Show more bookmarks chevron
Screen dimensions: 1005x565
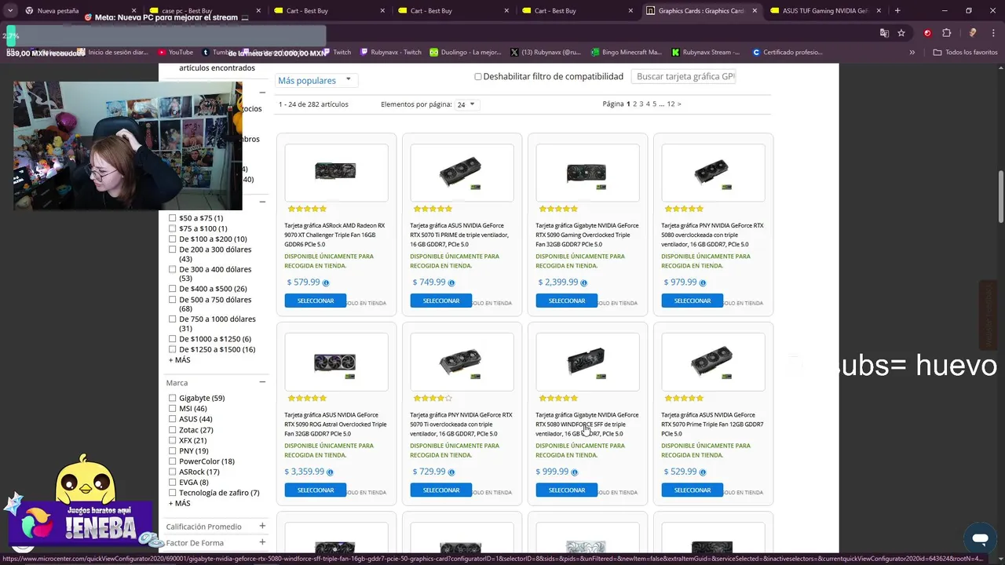click(912, 53)
